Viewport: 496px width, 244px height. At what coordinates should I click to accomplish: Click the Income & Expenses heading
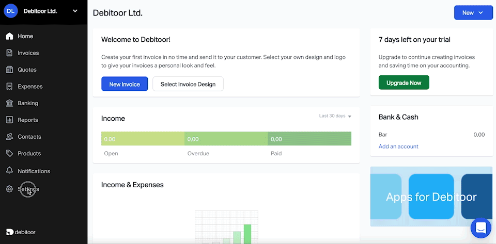[x=132, y=185]
